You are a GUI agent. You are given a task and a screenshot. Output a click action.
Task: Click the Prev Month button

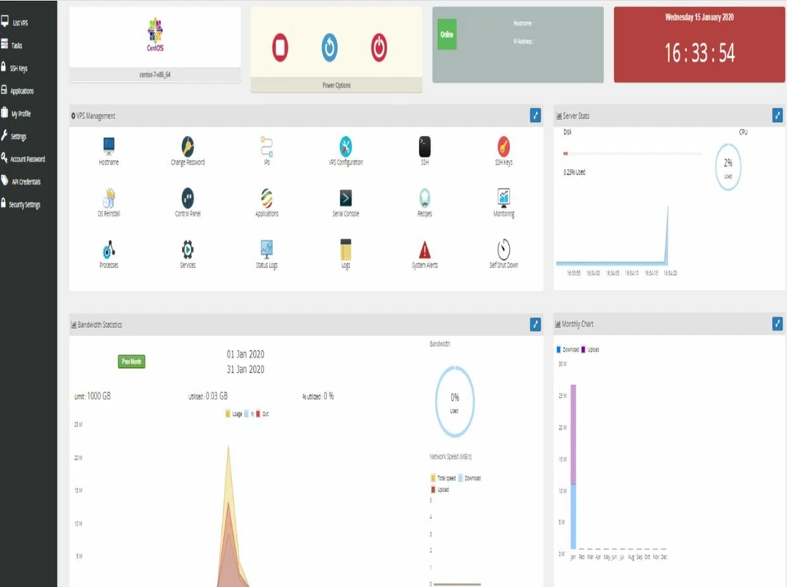(131, 362)
